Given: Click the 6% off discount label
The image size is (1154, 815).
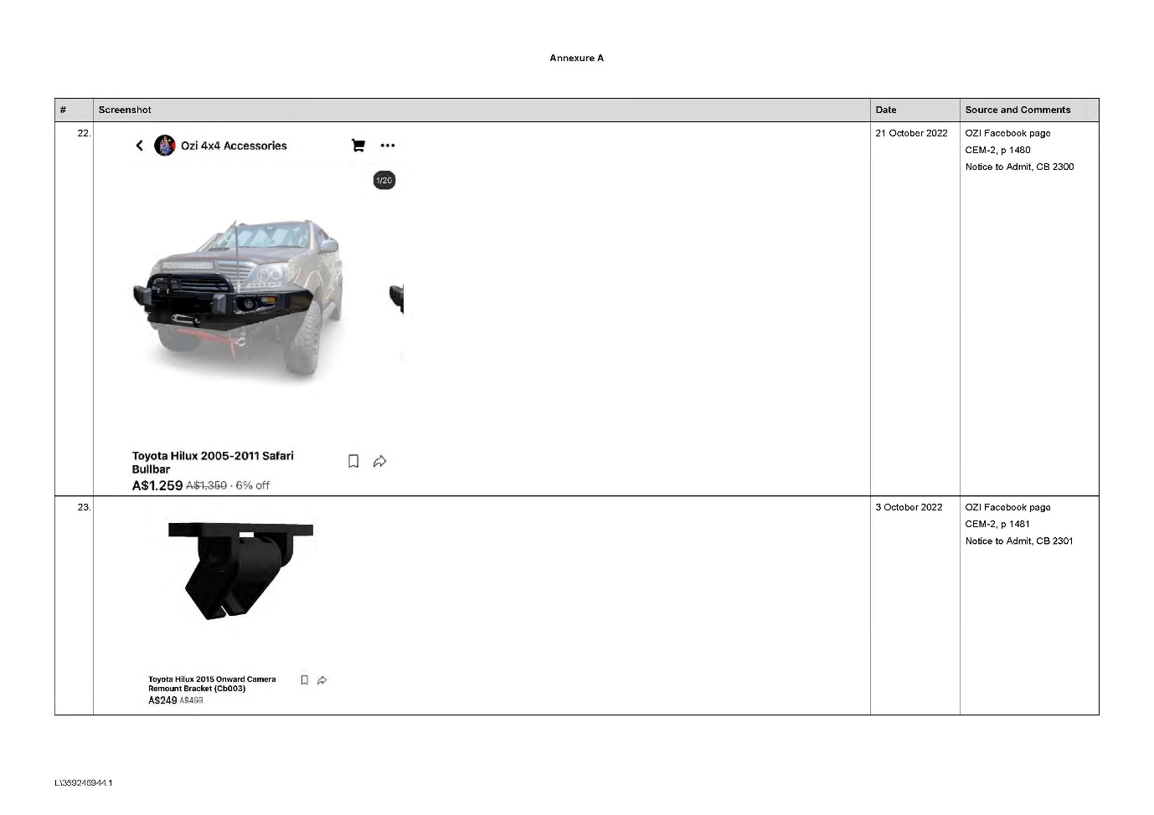Looking at the screenshot, I should point(253,485).
